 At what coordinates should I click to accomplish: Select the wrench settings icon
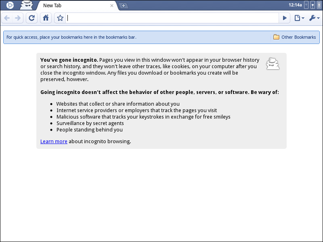pos(312,18)
